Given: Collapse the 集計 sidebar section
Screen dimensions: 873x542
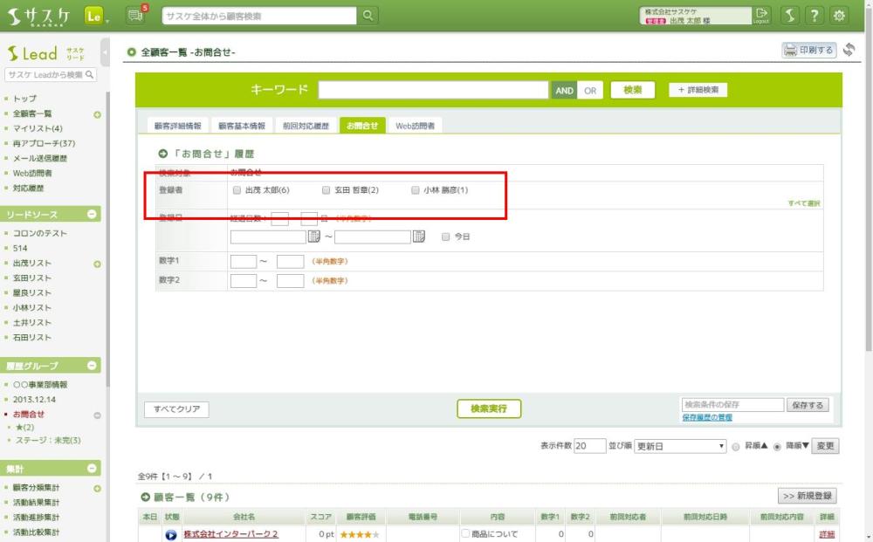Looking at the screenshot, I should 93,469.
